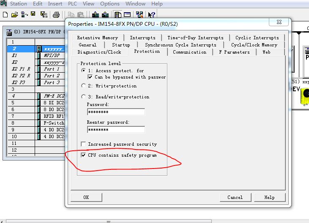Viewport: 309px width, 223px height.
Task: Select slot 2 row in rack table
Action: click(36, 49)
